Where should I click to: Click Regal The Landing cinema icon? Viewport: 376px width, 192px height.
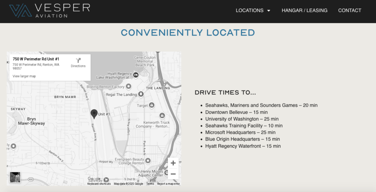(x=141, y=94)
